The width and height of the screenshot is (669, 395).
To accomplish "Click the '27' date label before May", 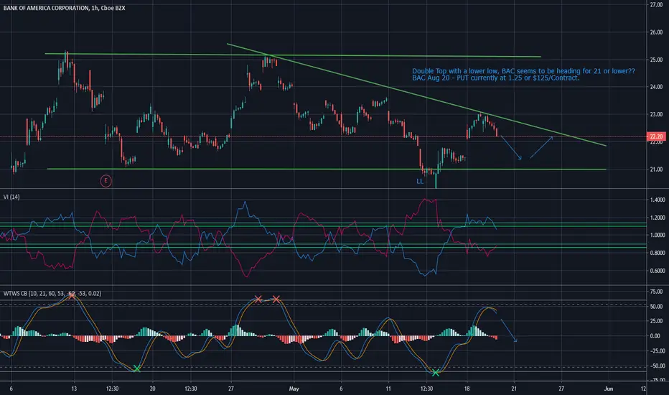I will [231, 389].
